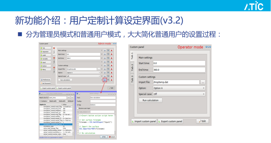The width and height of the screenshot is (271, 143).
Task: Open settings icon for Main settings row
Action: tap(105, 50)
